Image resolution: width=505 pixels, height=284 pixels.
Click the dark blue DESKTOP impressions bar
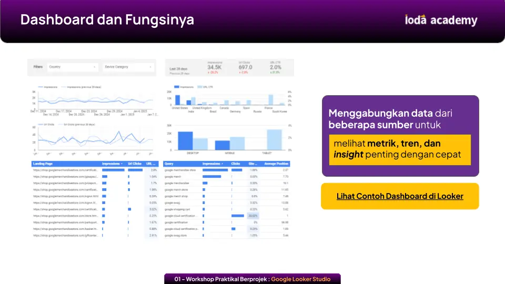(185, 140)
